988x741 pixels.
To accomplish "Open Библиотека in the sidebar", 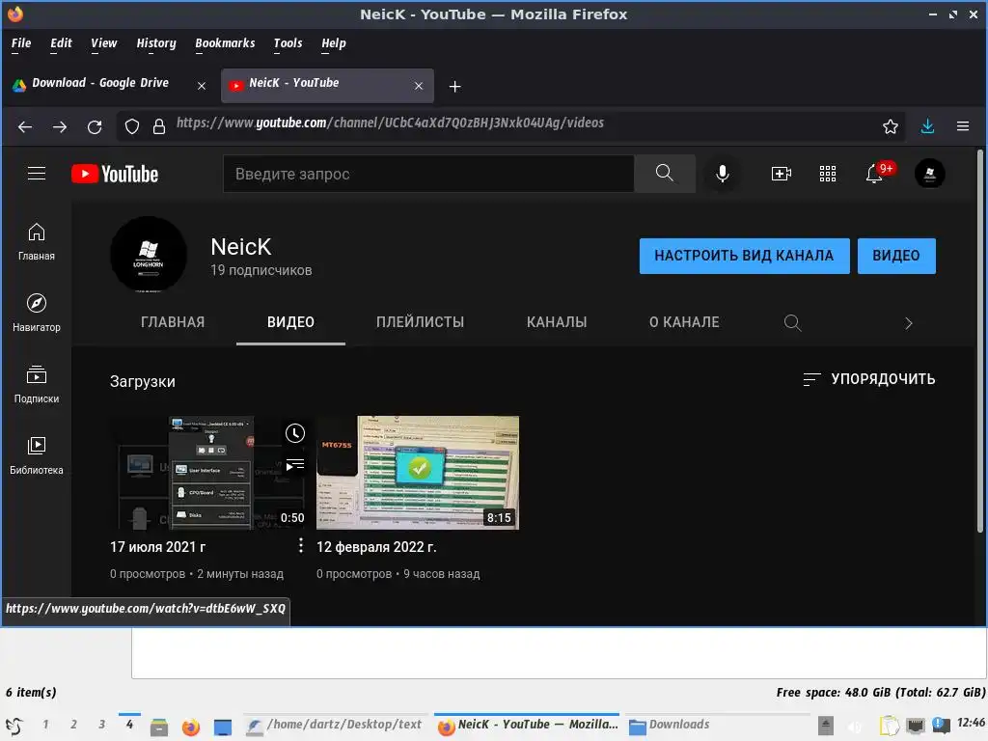I will point(37,455).
